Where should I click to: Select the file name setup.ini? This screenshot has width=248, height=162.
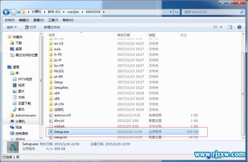[60, 137]
